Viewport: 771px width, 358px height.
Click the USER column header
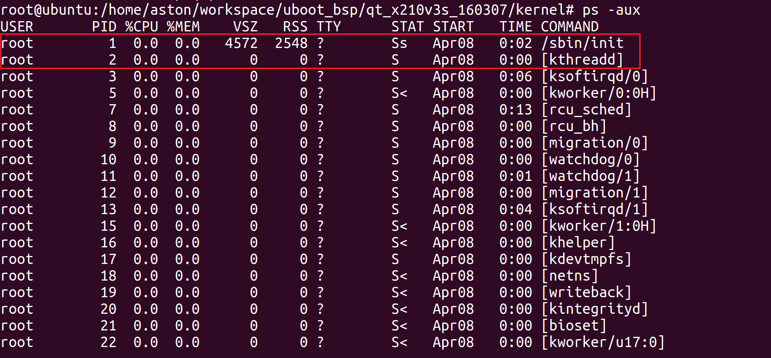click(17, 26)
